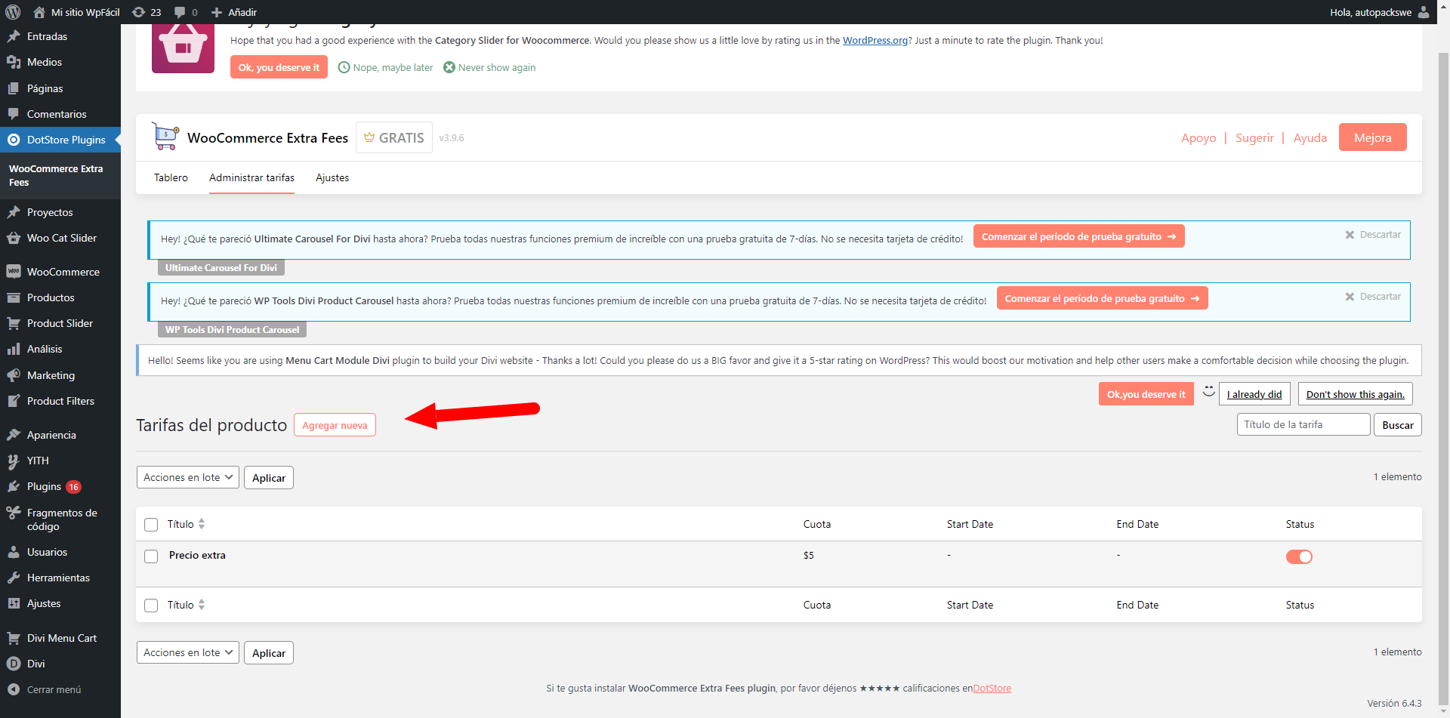Click the Productos sidebar icon
This screenshot has width=1450, height=718.
14,297
